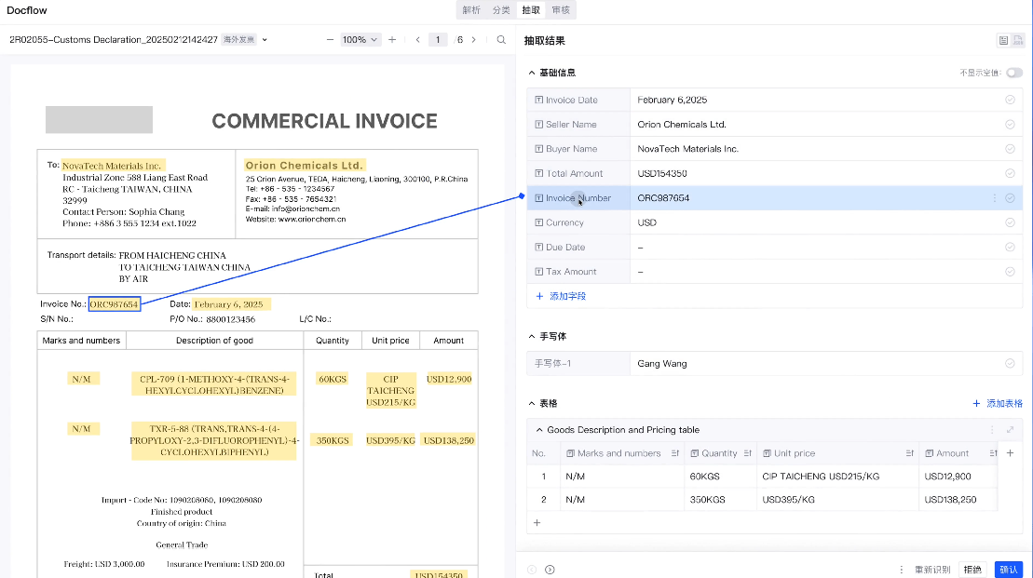The image size is (1033, 578).
Task: Go to next document page arrow
Action: pyautogui.click(x=473, y=40)
